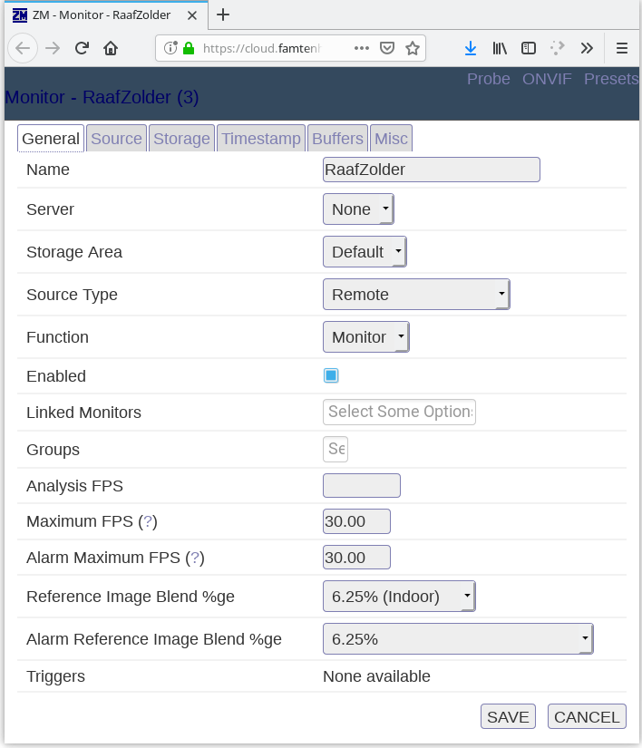This screenshot has width=642, height=748.
Task: Open a new browser tab
Action: pyautogui.click(x=223, y=15)
